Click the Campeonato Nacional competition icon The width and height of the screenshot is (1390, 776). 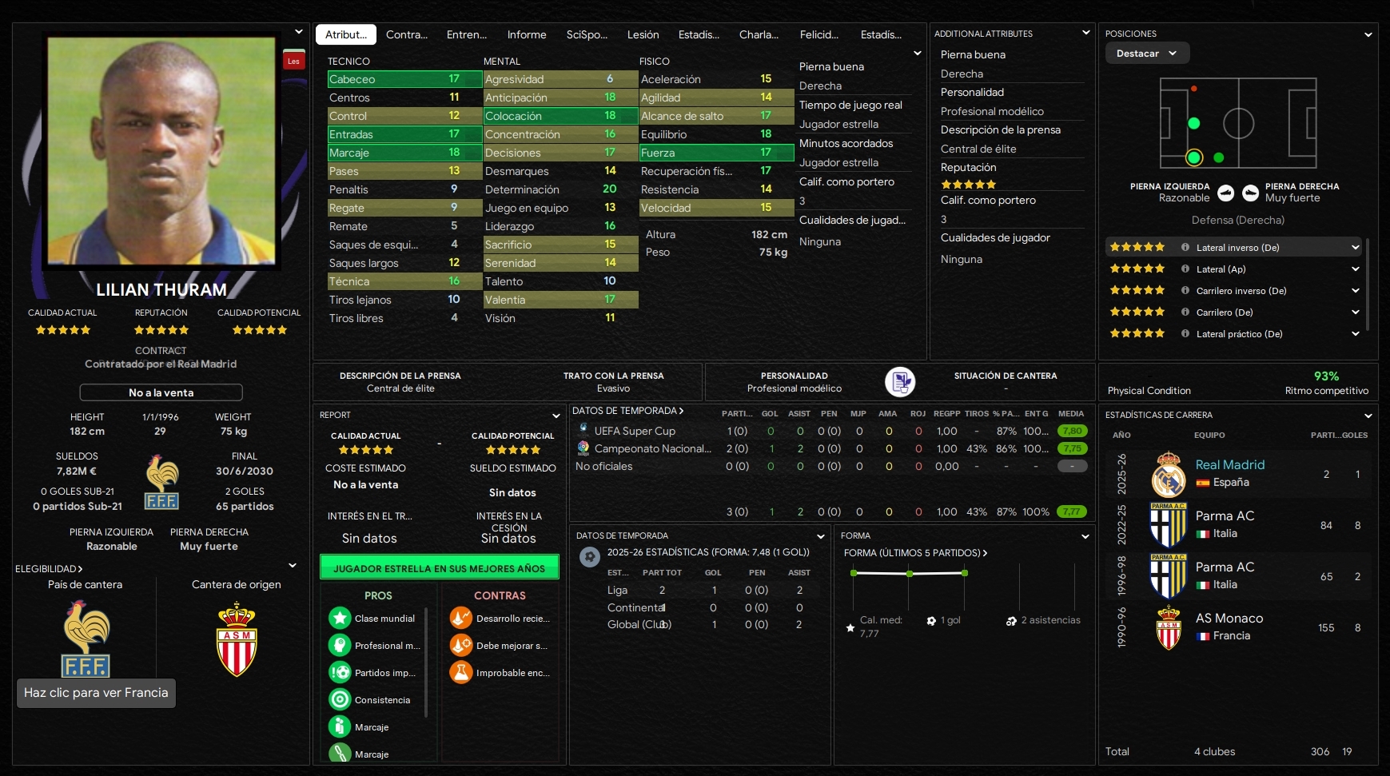(583, 448)
